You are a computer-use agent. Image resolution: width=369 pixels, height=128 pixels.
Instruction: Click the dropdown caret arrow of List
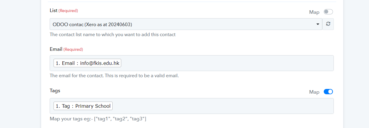click(318, 24)
